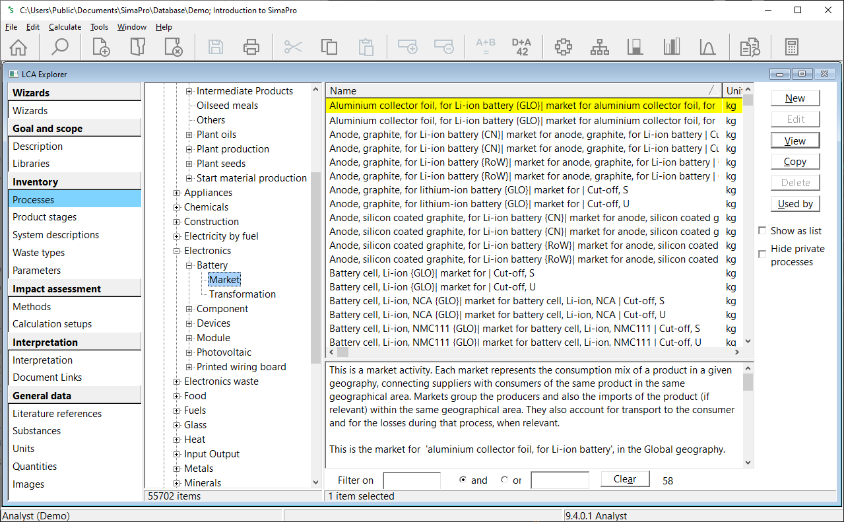Expand the Chemicals tree node
The height and width of the screenshot is (522, 844).
click(x=177, y=207)
